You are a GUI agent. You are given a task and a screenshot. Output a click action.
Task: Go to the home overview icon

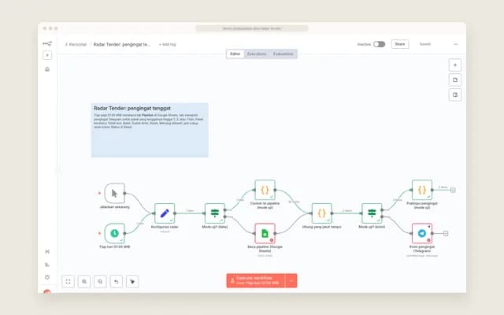(47, 69)
